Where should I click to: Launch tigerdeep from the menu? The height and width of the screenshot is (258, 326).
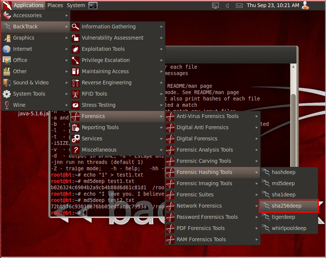click(289, 217)
